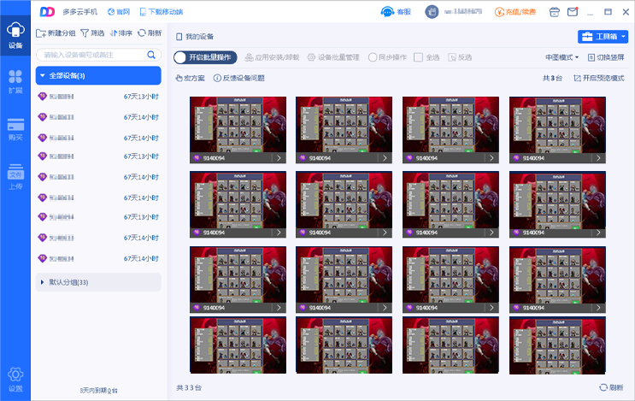The width and height of the screenshot is (635, 401).
Task: Open the 筛选 filter funnel
Action: (92, 33)
